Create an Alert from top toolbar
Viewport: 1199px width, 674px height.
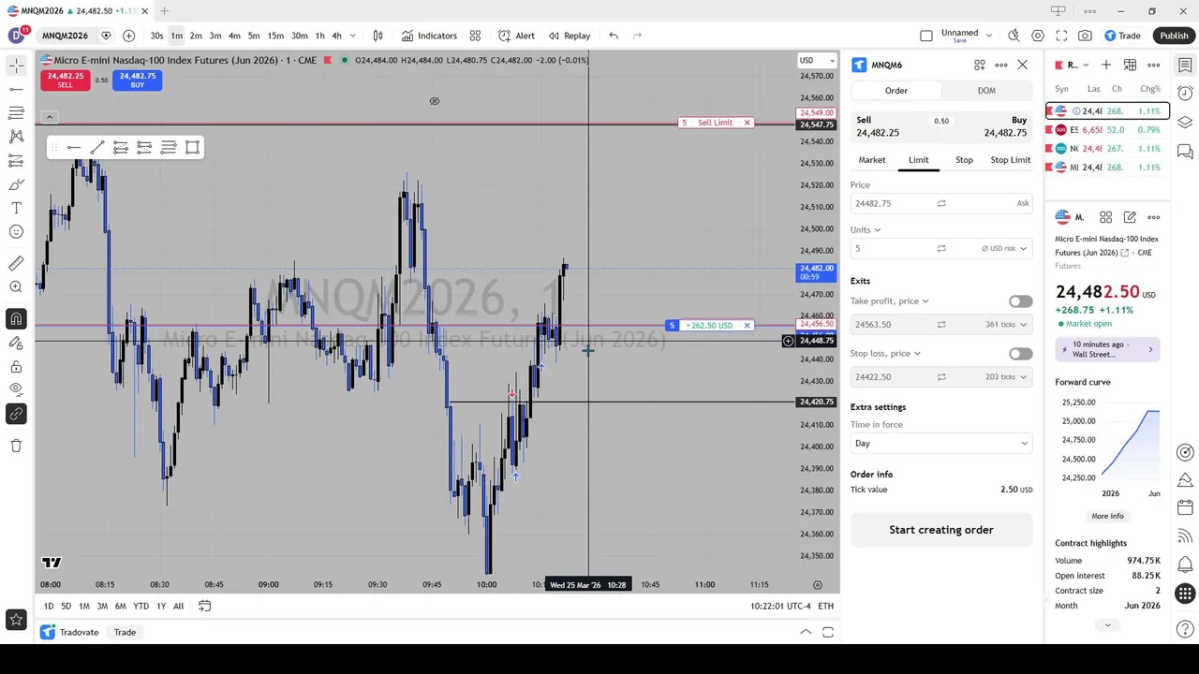pos(516,36)
